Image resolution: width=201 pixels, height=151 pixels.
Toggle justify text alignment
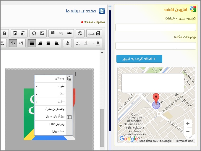point(32,43)
